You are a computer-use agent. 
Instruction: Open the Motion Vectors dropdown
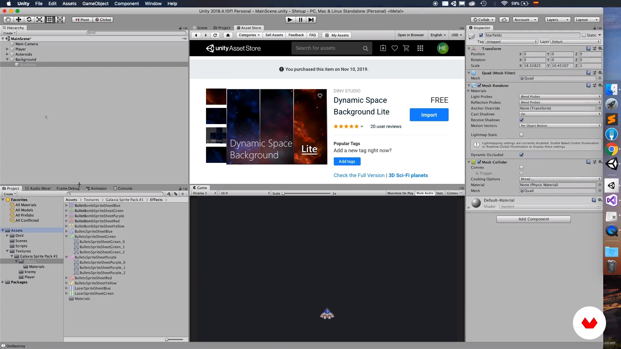[560, 126]
